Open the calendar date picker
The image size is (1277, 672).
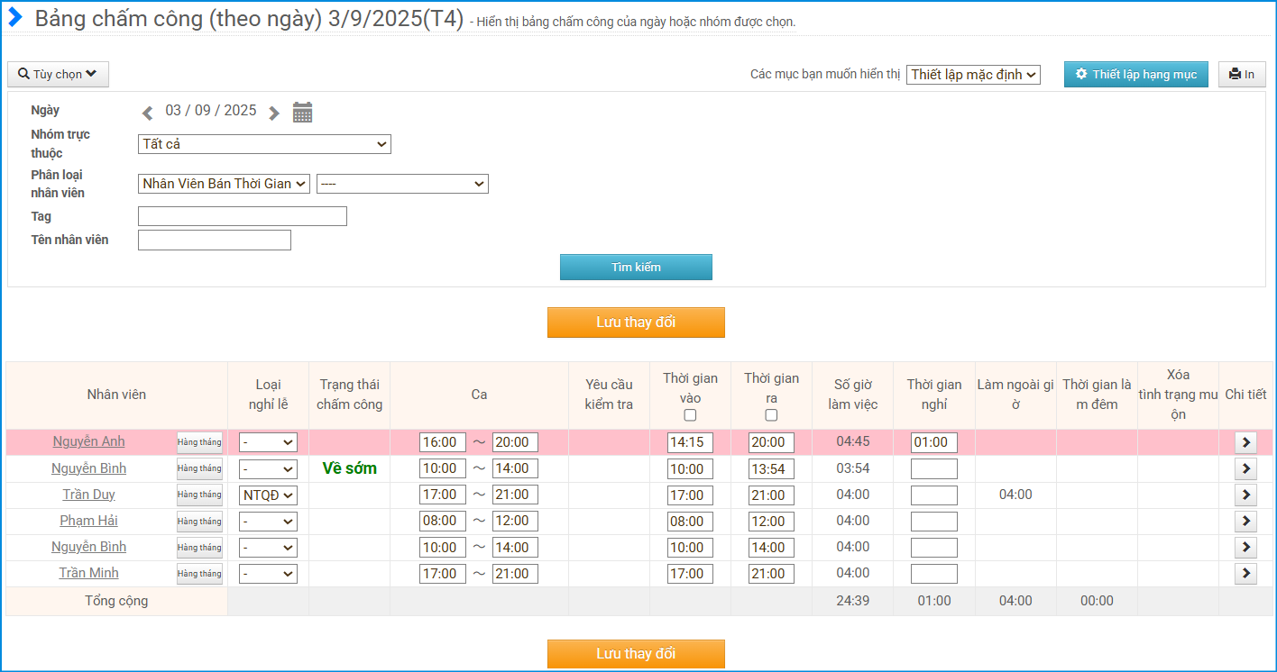(x=302, y=113)
